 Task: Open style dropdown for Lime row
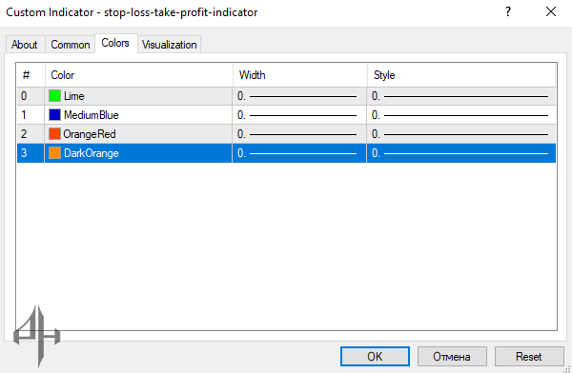click(461, 96)
